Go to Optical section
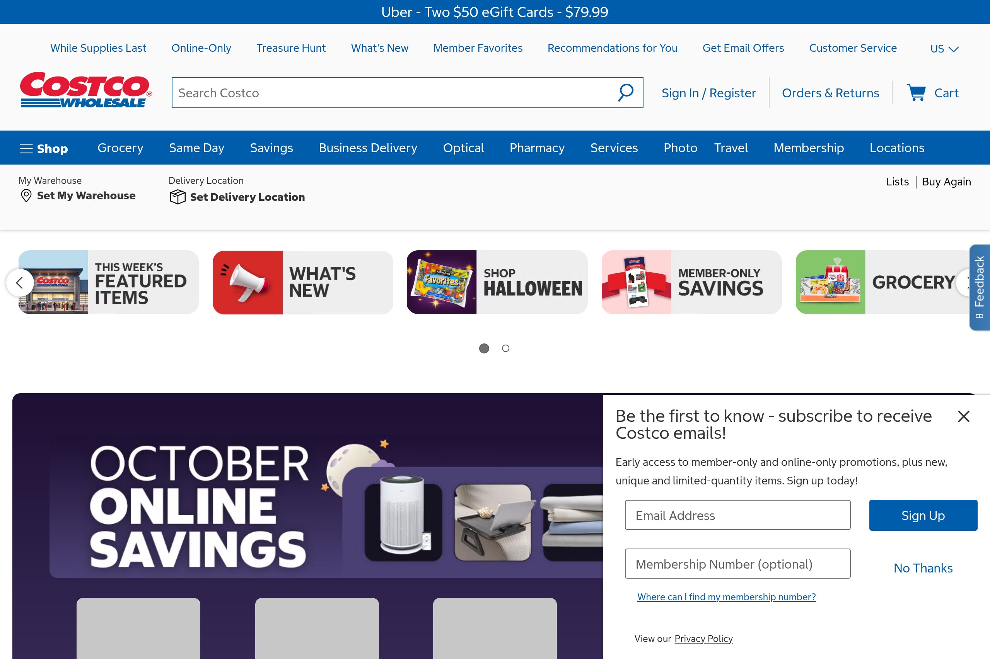 pos(463,148)
